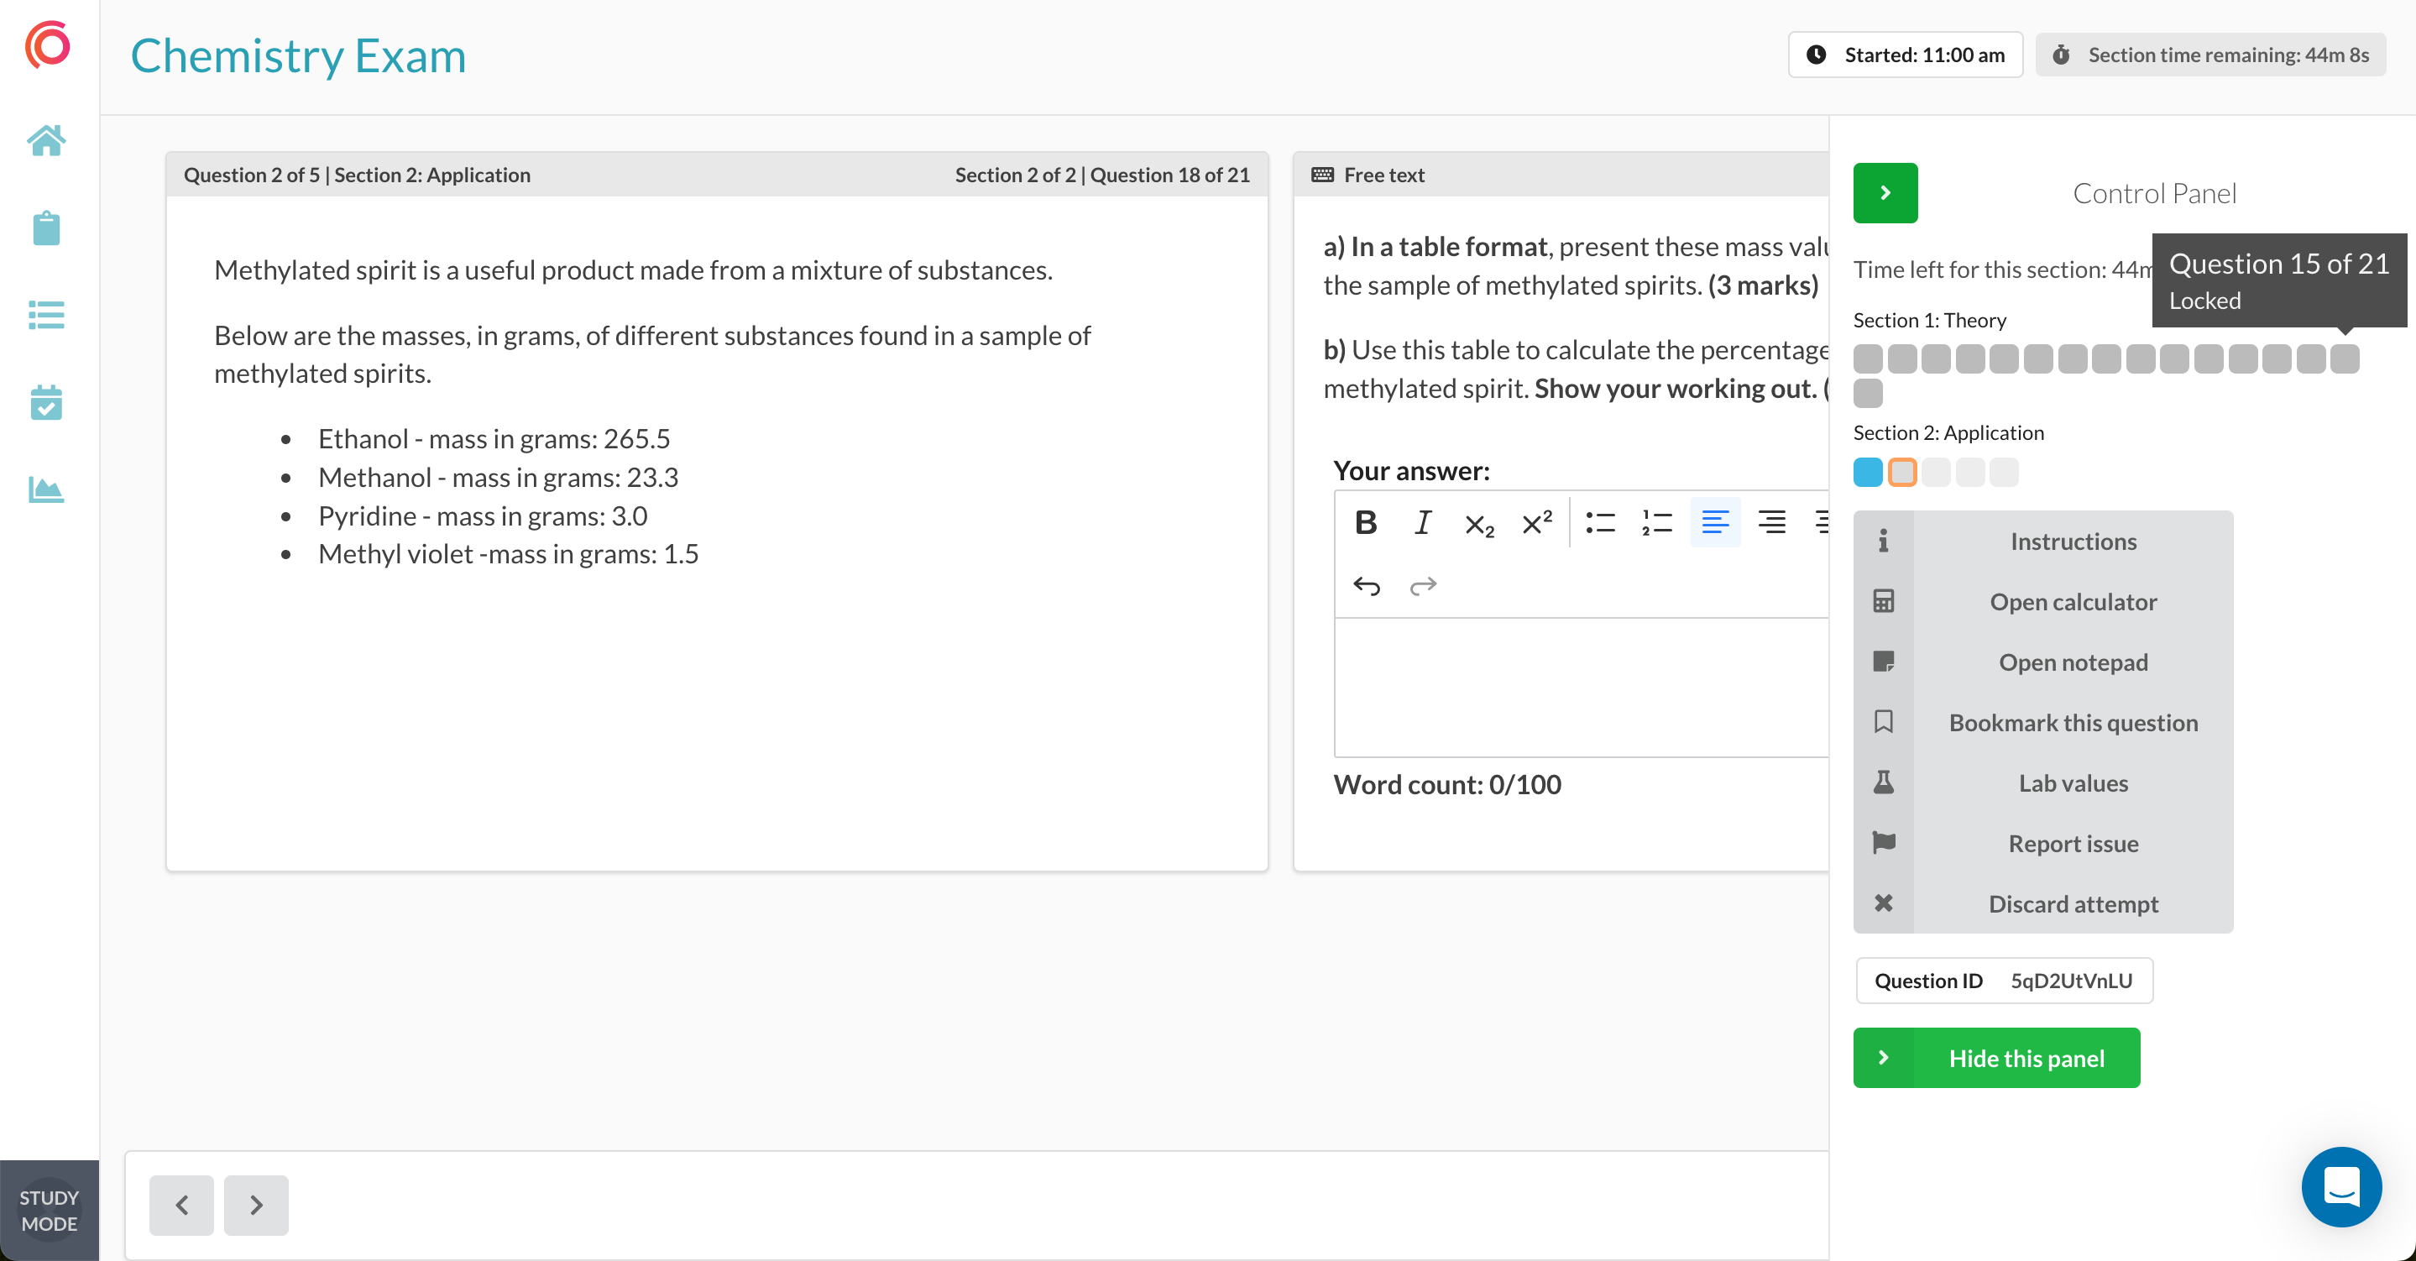Toggle bold formatting in answer editor
Image resolution: width=2416 pixels, height=1261 pixels.
click(x=1366, y=522)
